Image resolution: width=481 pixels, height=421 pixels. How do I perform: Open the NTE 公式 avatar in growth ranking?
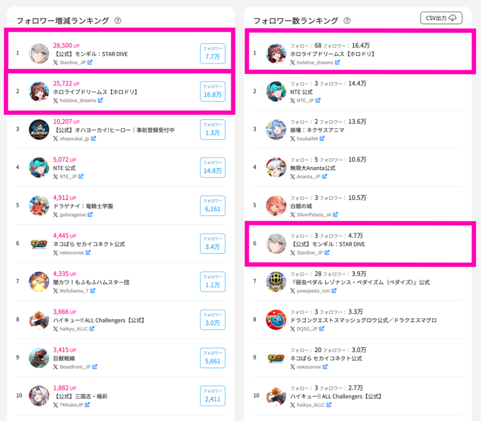(39, 167)
